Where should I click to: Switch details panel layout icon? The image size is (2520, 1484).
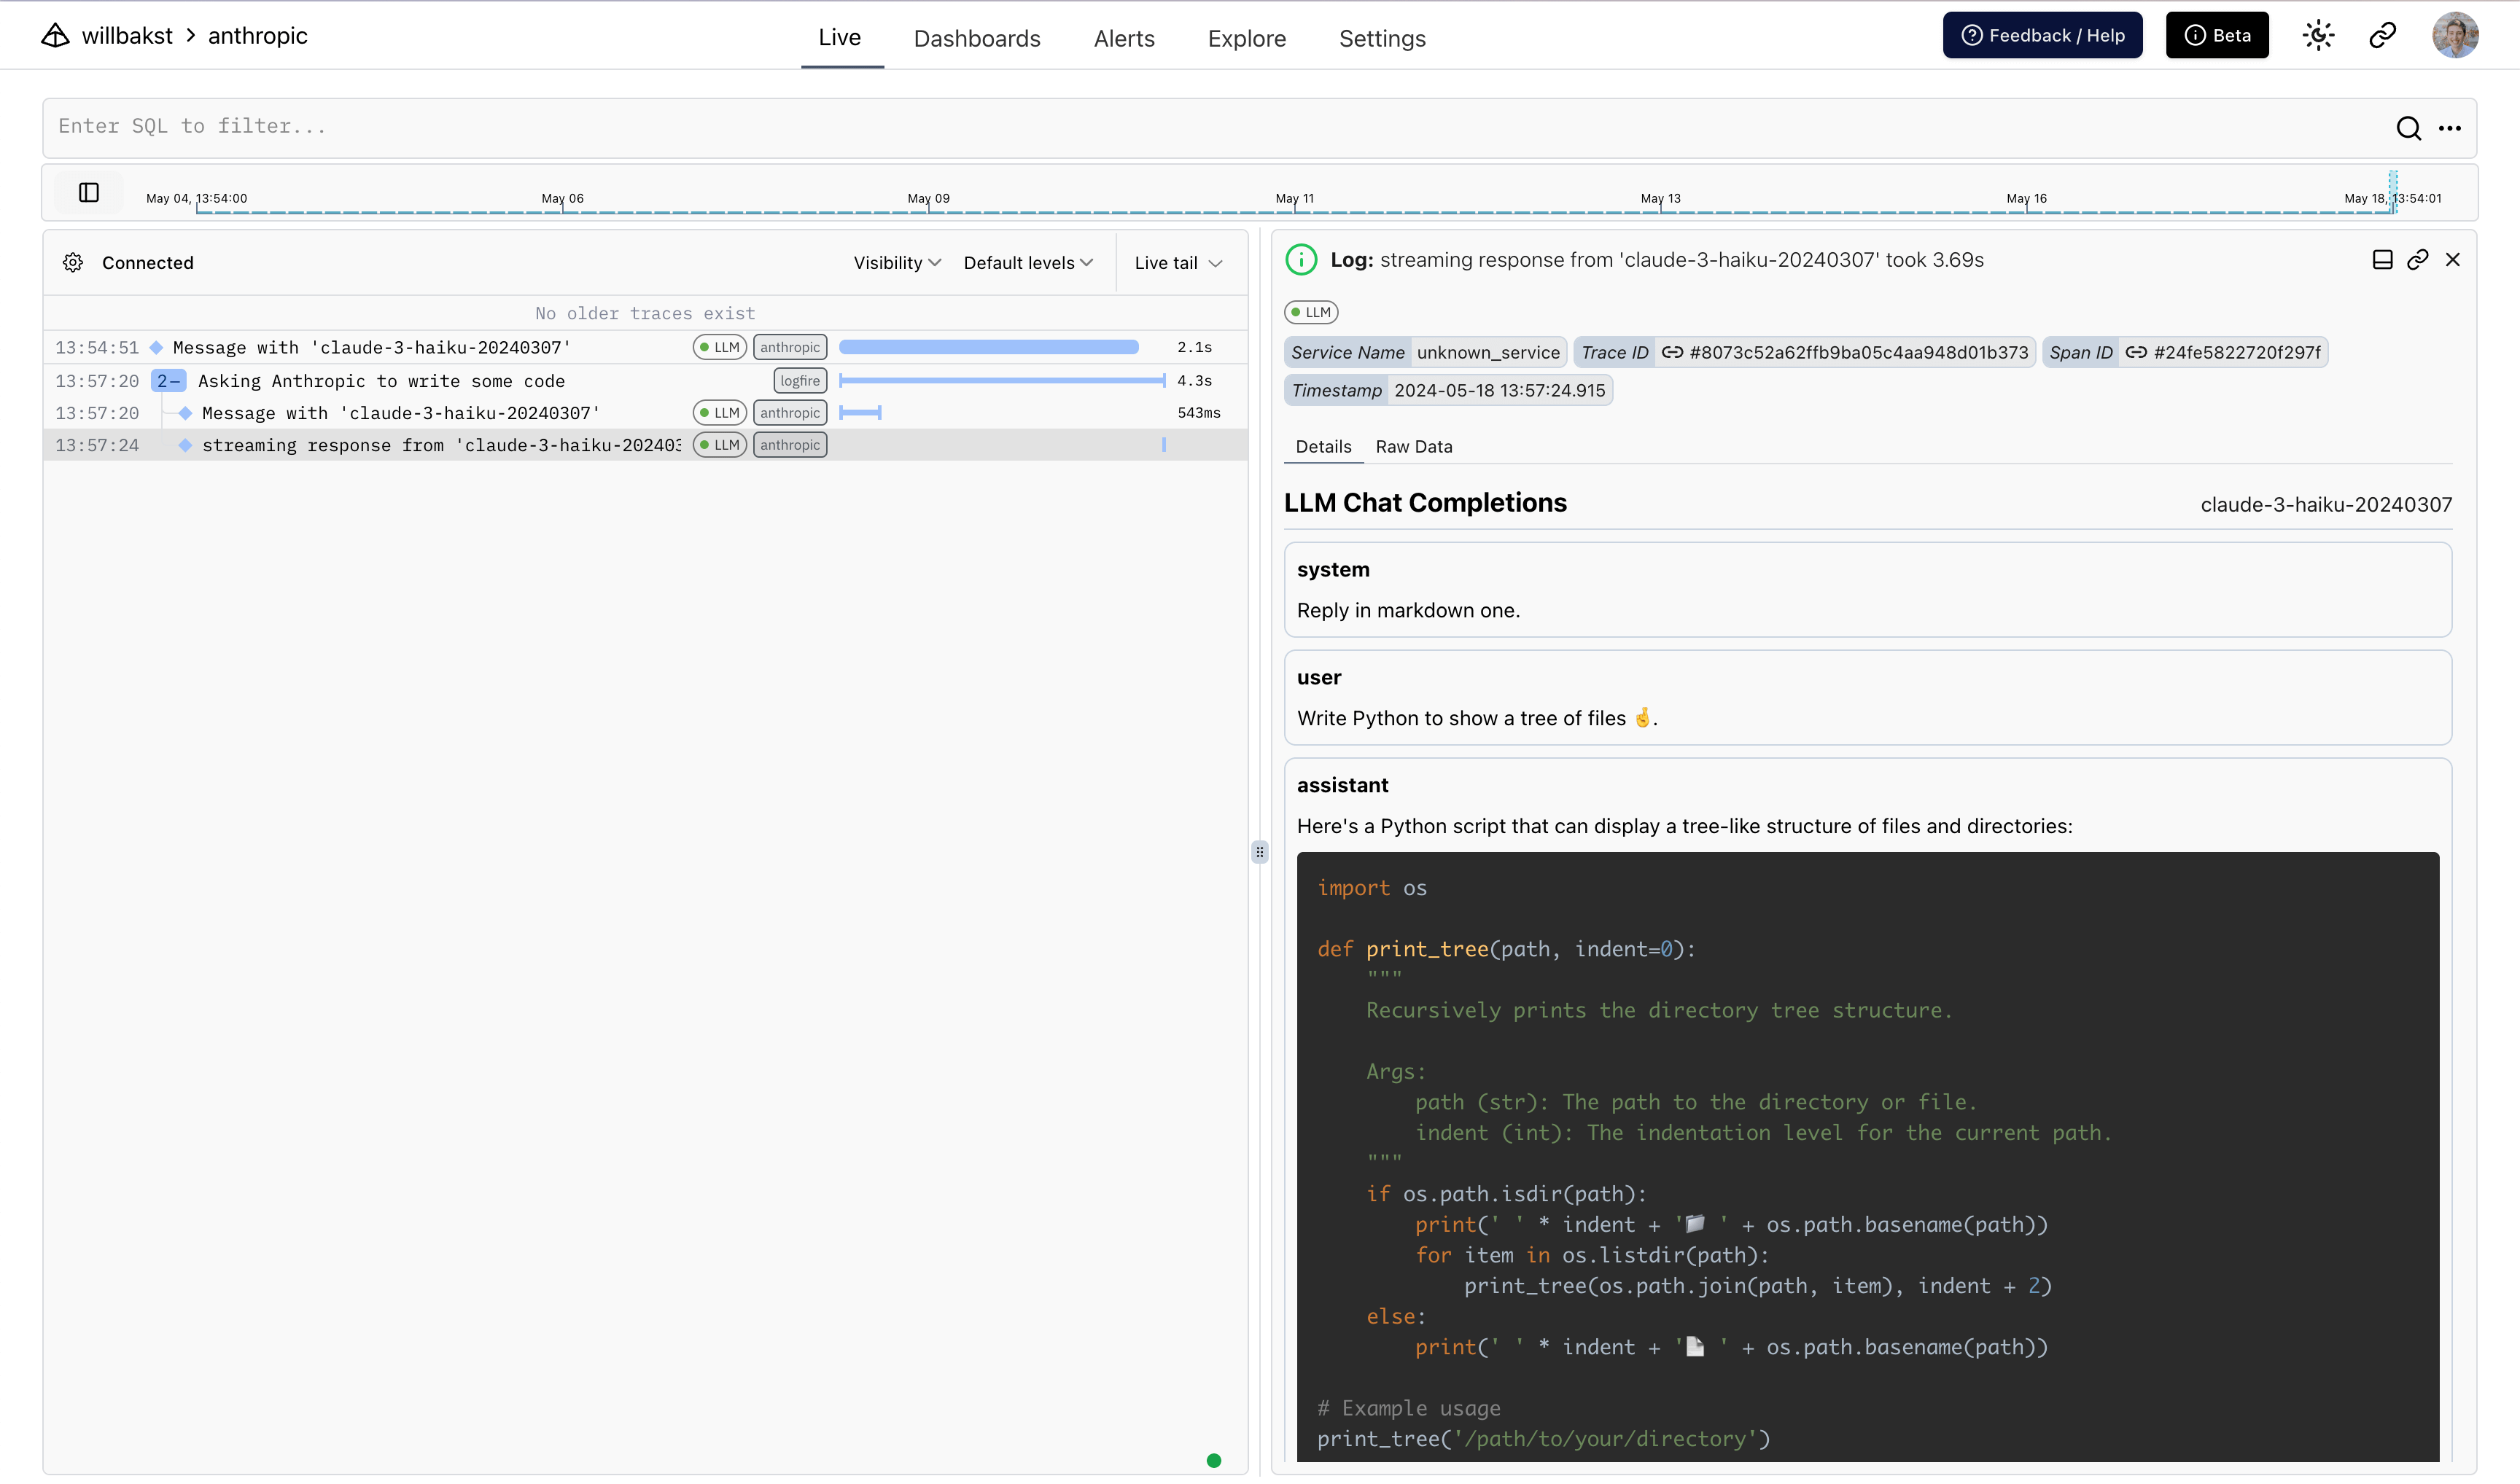coord(2382,260)
